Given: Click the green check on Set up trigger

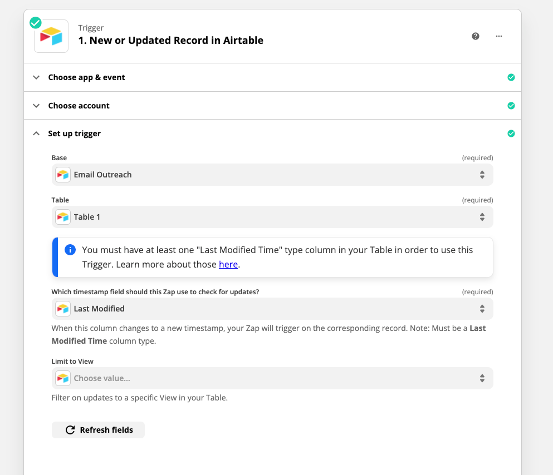Looking at the screenshot, I should (x=511, y=133).
